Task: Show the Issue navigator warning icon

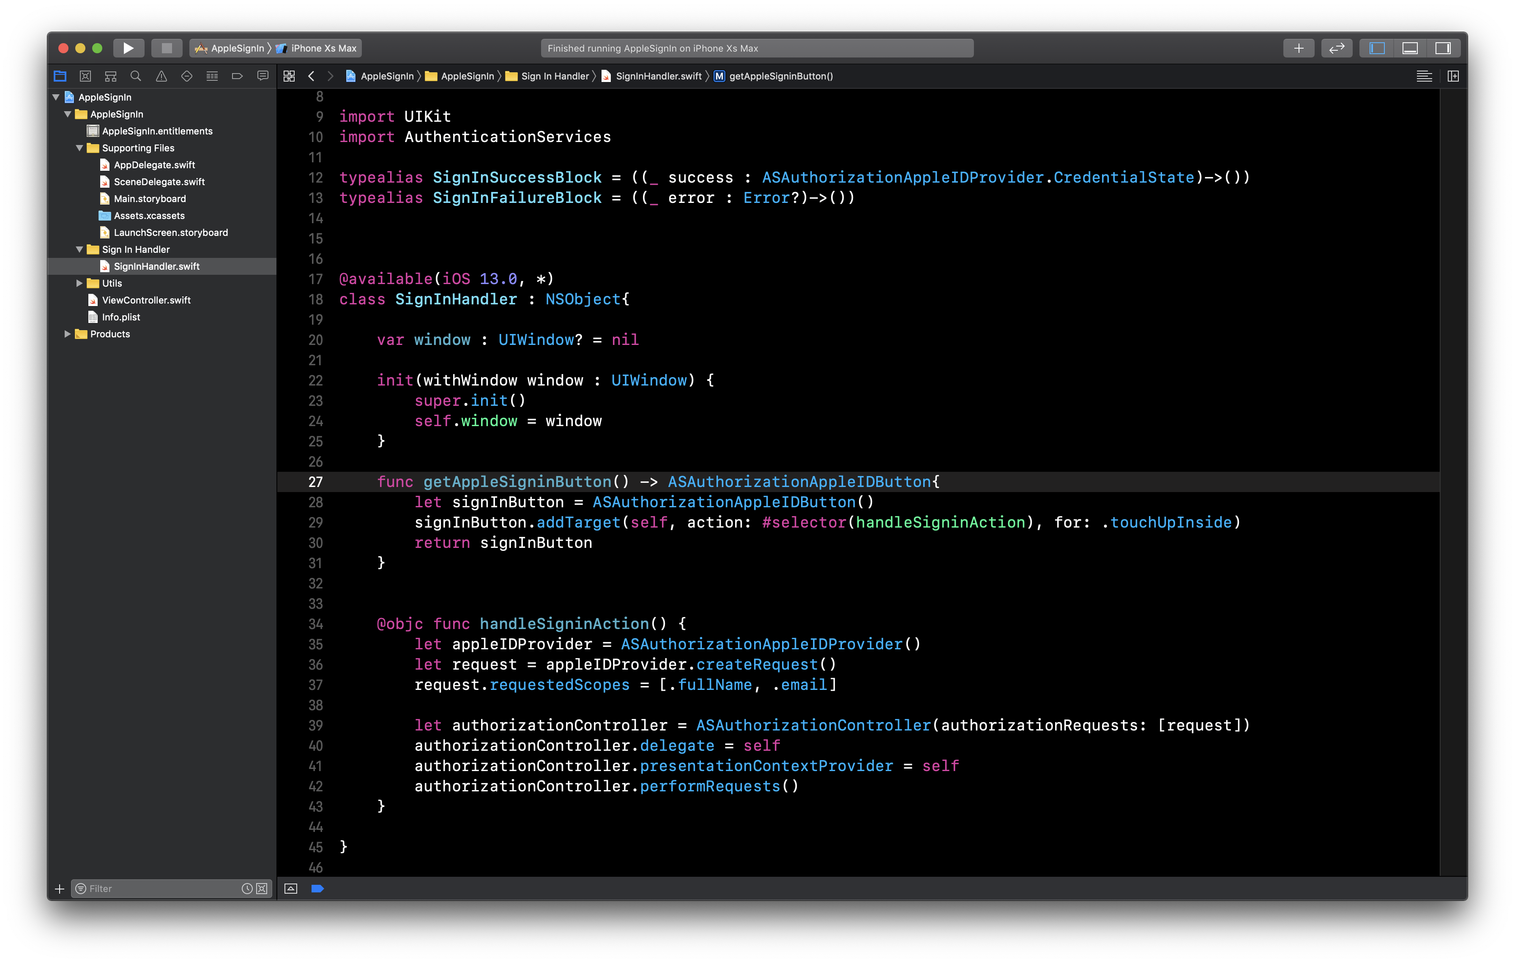Action: pos(161,76)
